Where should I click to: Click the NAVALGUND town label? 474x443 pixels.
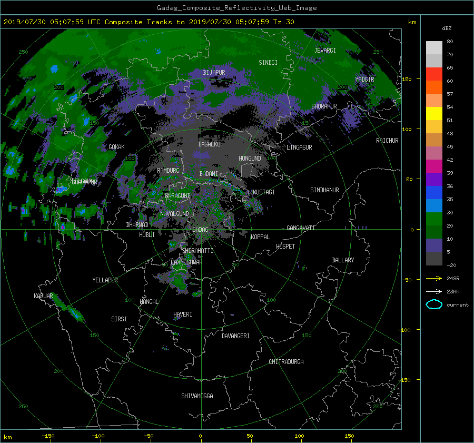pyautogui.click(x=174, y=214)
